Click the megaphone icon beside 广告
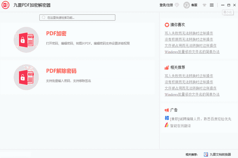Viewport: 238px width, 158px height. (x=167, y=110)
